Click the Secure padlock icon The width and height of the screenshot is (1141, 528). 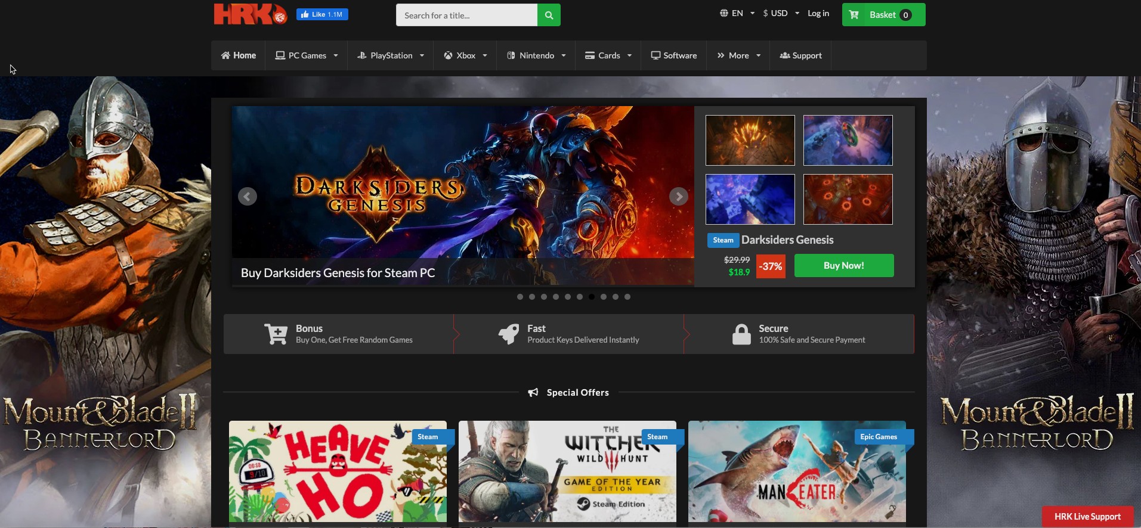(x=741, y=334)
